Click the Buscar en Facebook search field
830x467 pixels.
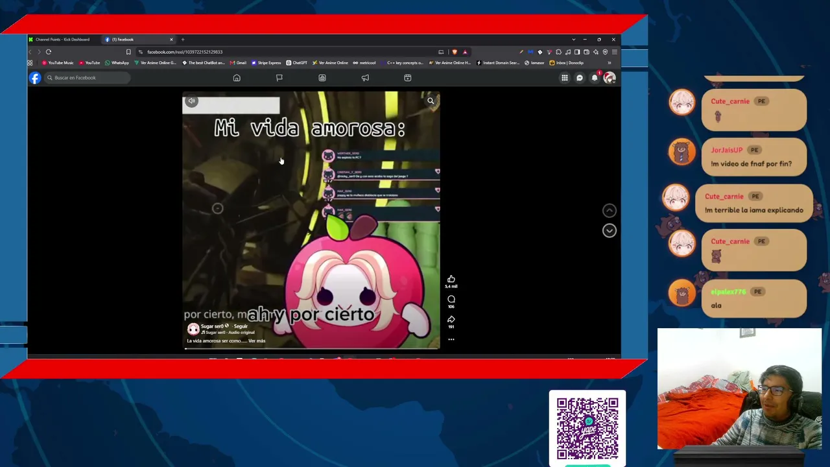(x=86, y=78)
